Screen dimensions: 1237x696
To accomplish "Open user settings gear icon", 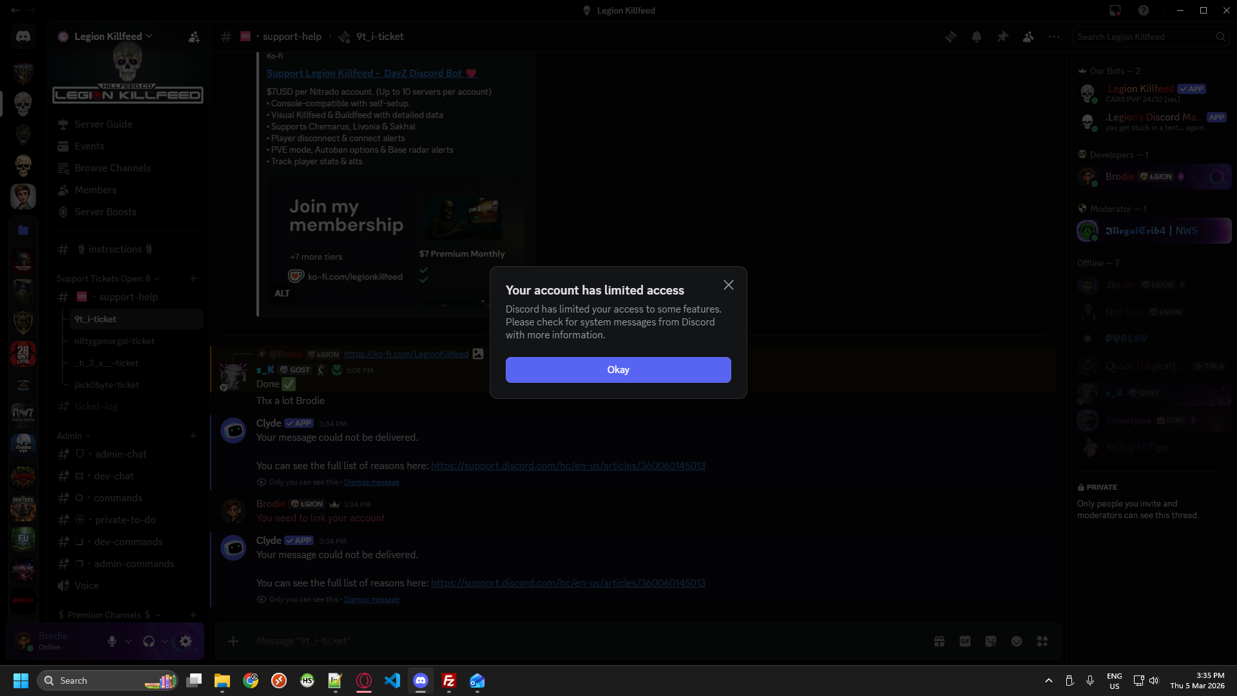I will [x=186, y=641].
